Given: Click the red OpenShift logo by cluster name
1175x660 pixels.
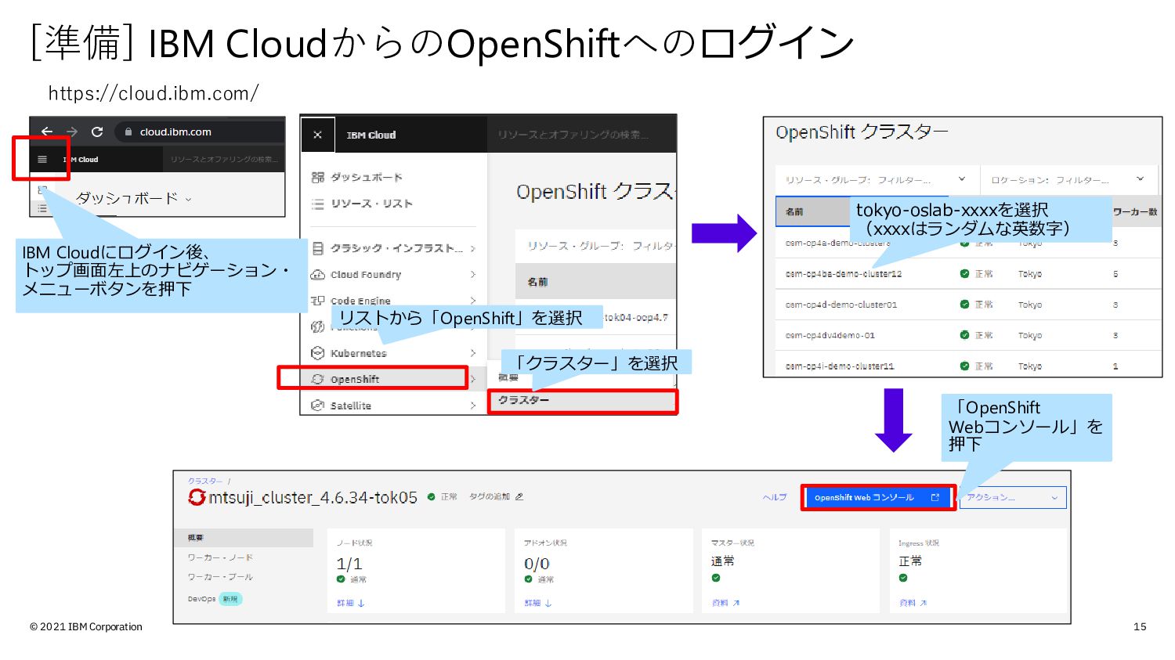Looking at the screenshot, I should tap(197, 497).
